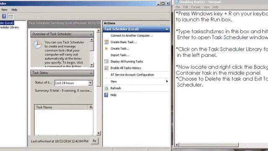Click summary pane scrollbar down arrow
Screen dimensions: 268x151
[x=98, y=133]
